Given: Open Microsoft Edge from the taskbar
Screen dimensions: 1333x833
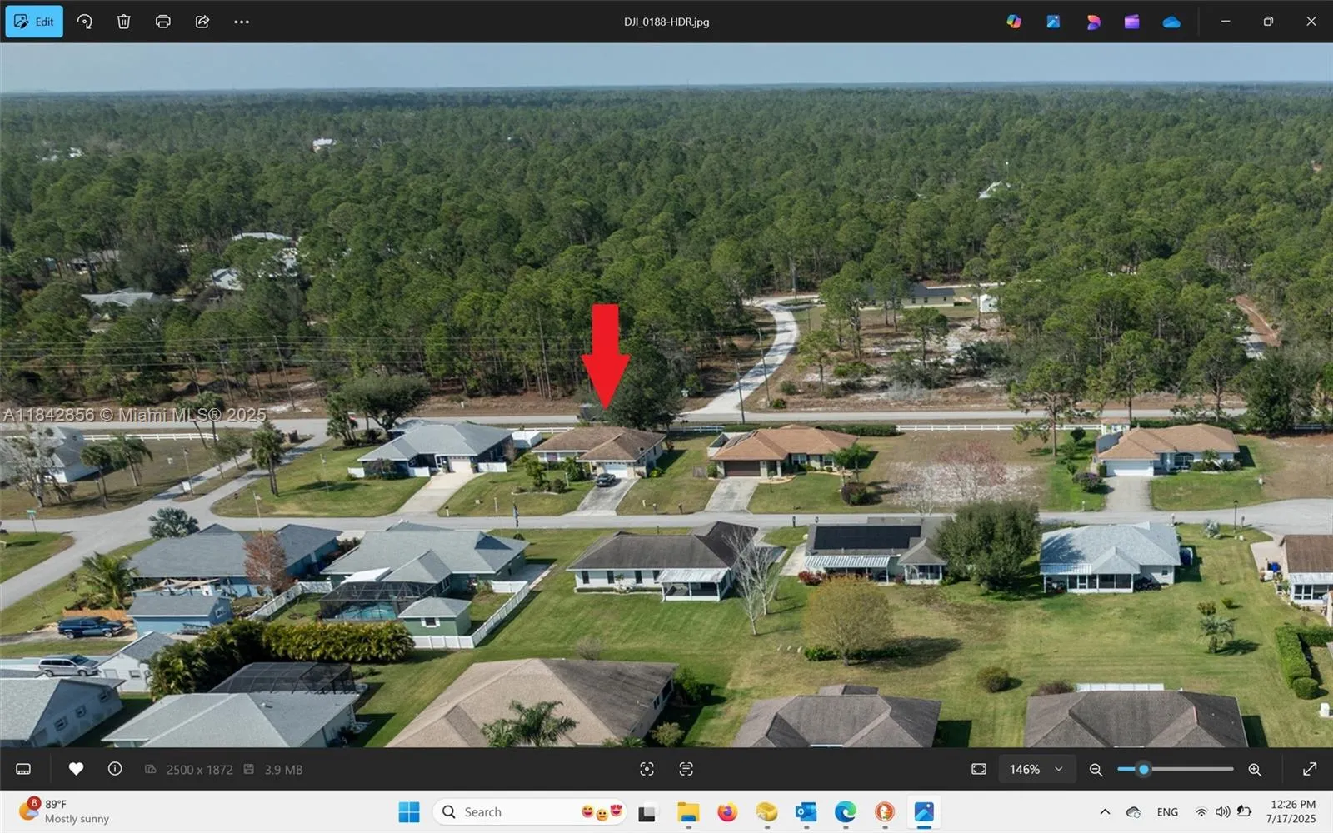Looking at the screenshot, I should tap(846, 811).
